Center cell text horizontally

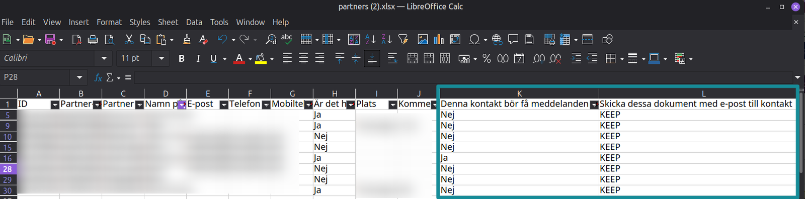[x=303, y=59]
